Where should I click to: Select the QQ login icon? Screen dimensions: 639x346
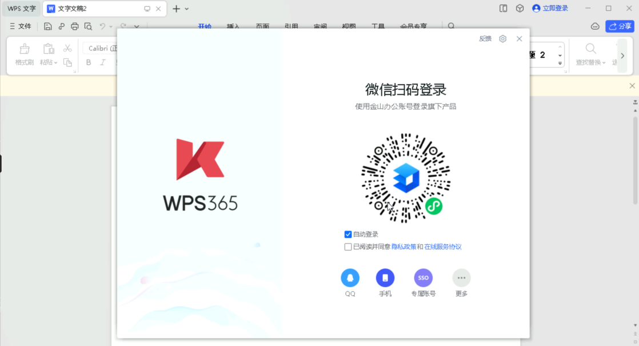point(350,277)
